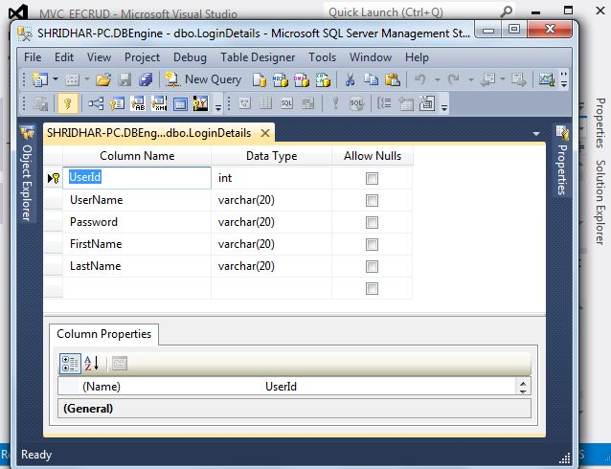Click the Analysis Services DMX Query icon
This screenshot has width=611, height=469.
[302, 79]
